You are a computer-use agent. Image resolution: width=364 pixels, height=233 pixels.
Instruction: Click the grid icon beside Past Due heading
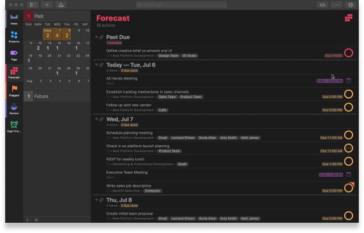pyautogui.click(x=101, y=37)
